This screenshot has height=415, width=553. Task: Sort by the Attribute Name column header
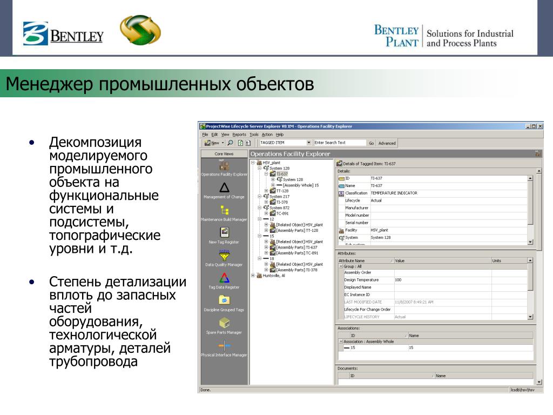[366, 261]
